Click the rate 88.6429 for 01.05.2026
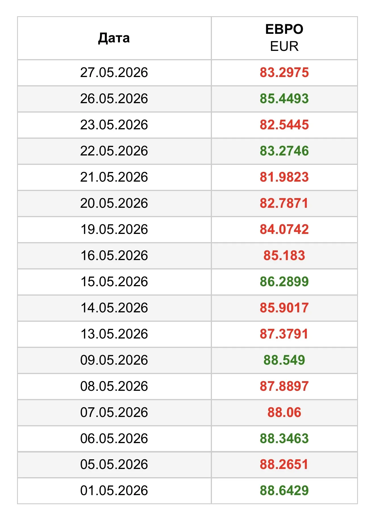Screen dimensions: 375x517 (284, 491)
